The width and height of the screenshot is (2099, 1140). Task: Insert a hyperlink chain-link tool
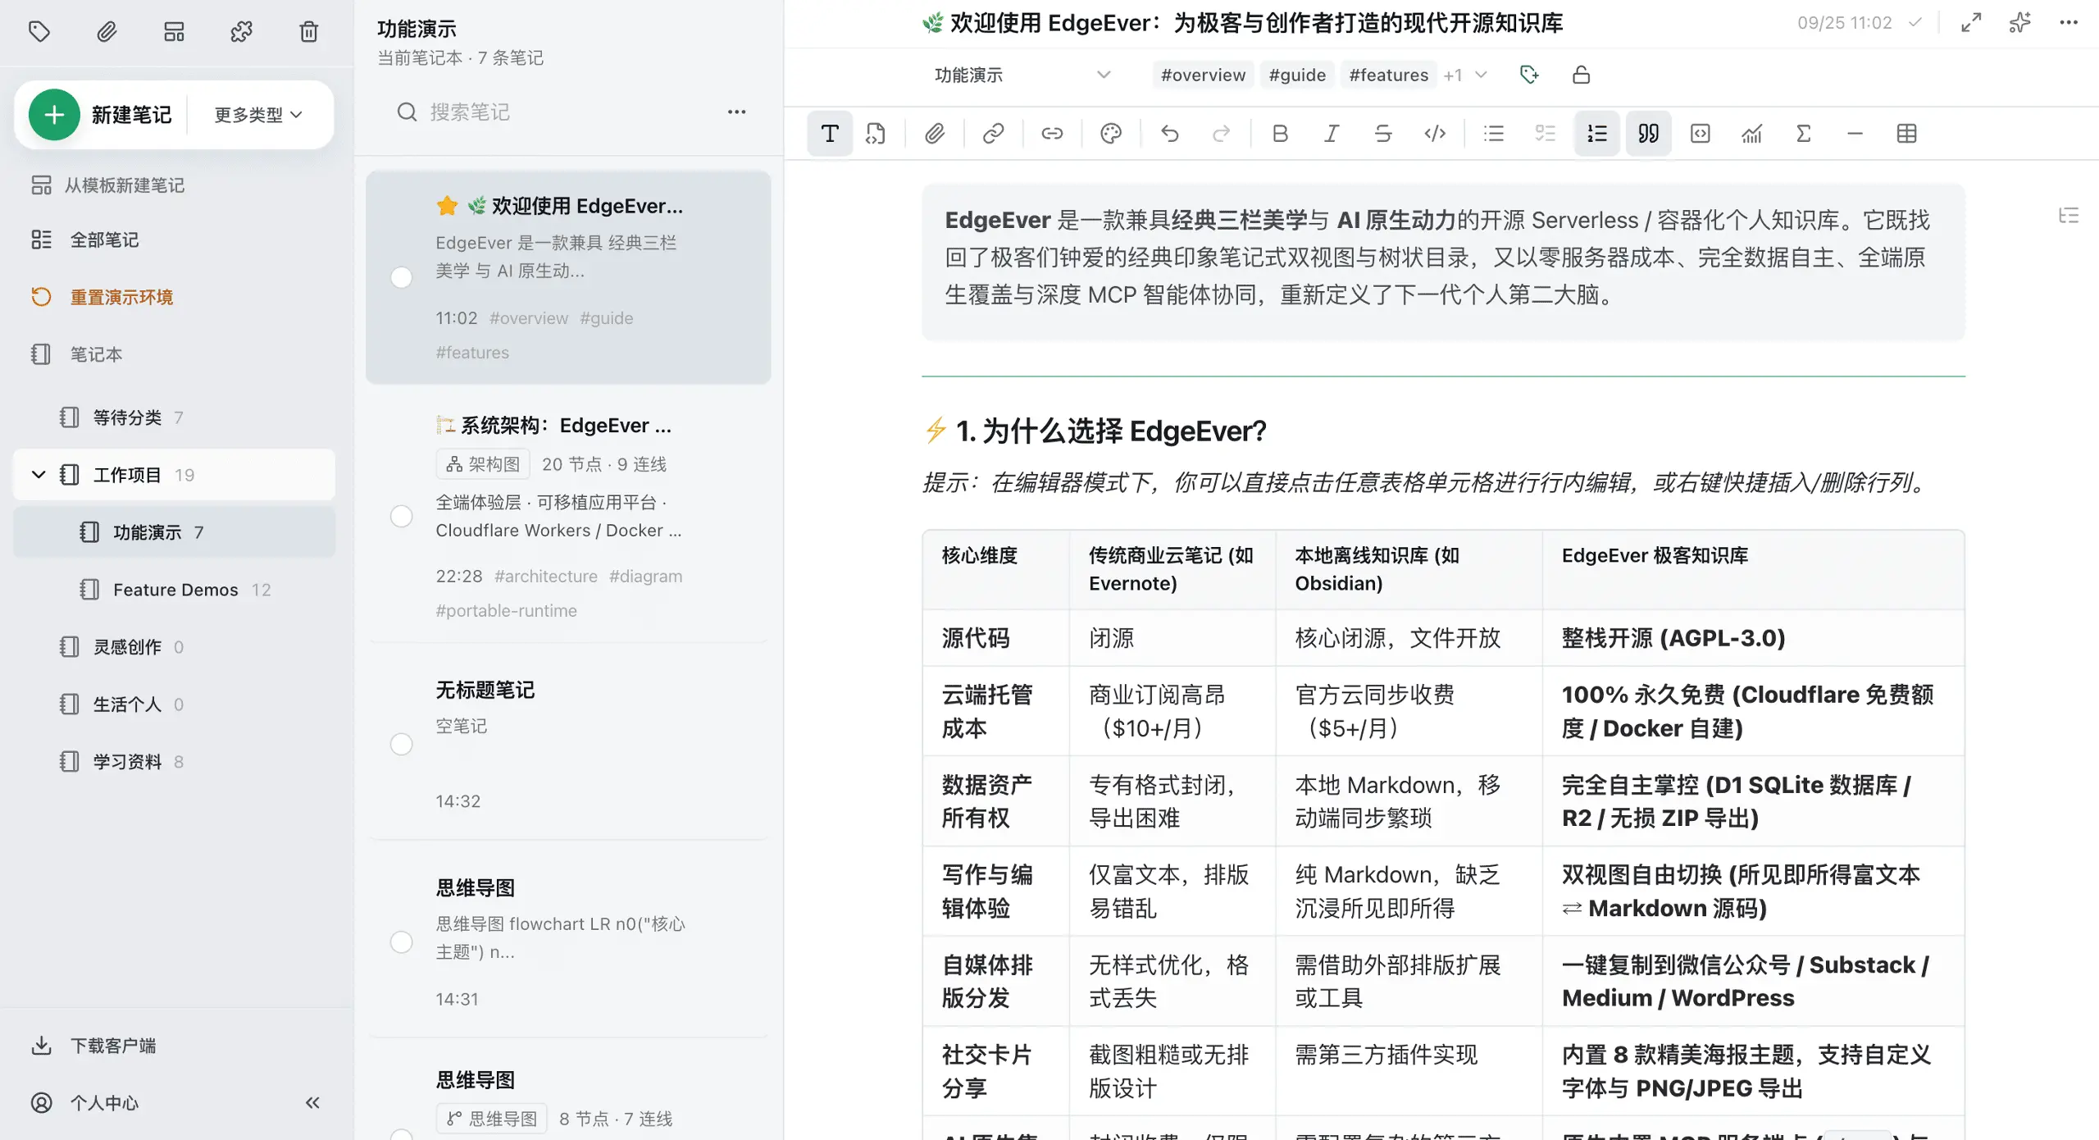(994, 134)
